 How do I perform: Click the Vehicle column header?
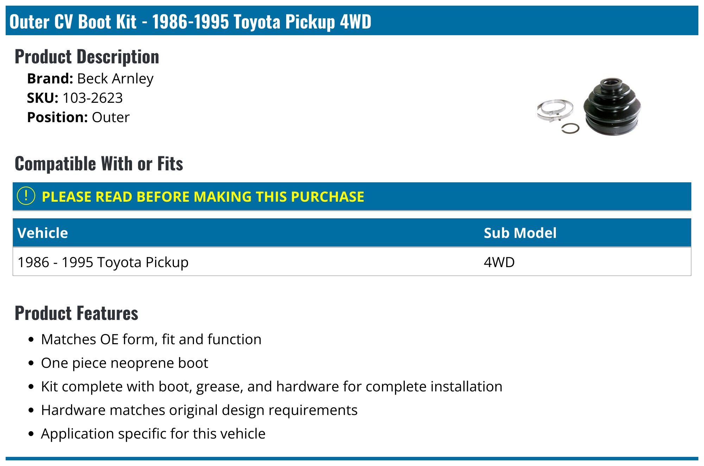[43, 233]
